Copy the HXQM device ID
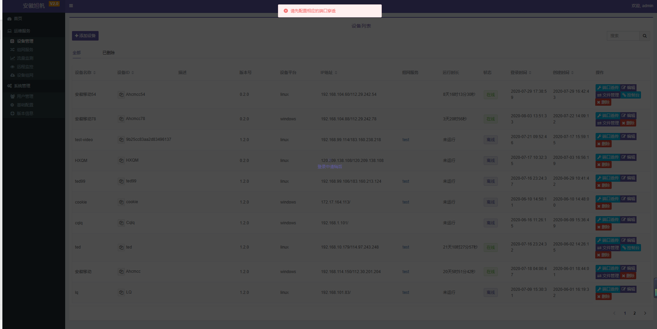This screenshot has width=657, height=329. point(121,161)
